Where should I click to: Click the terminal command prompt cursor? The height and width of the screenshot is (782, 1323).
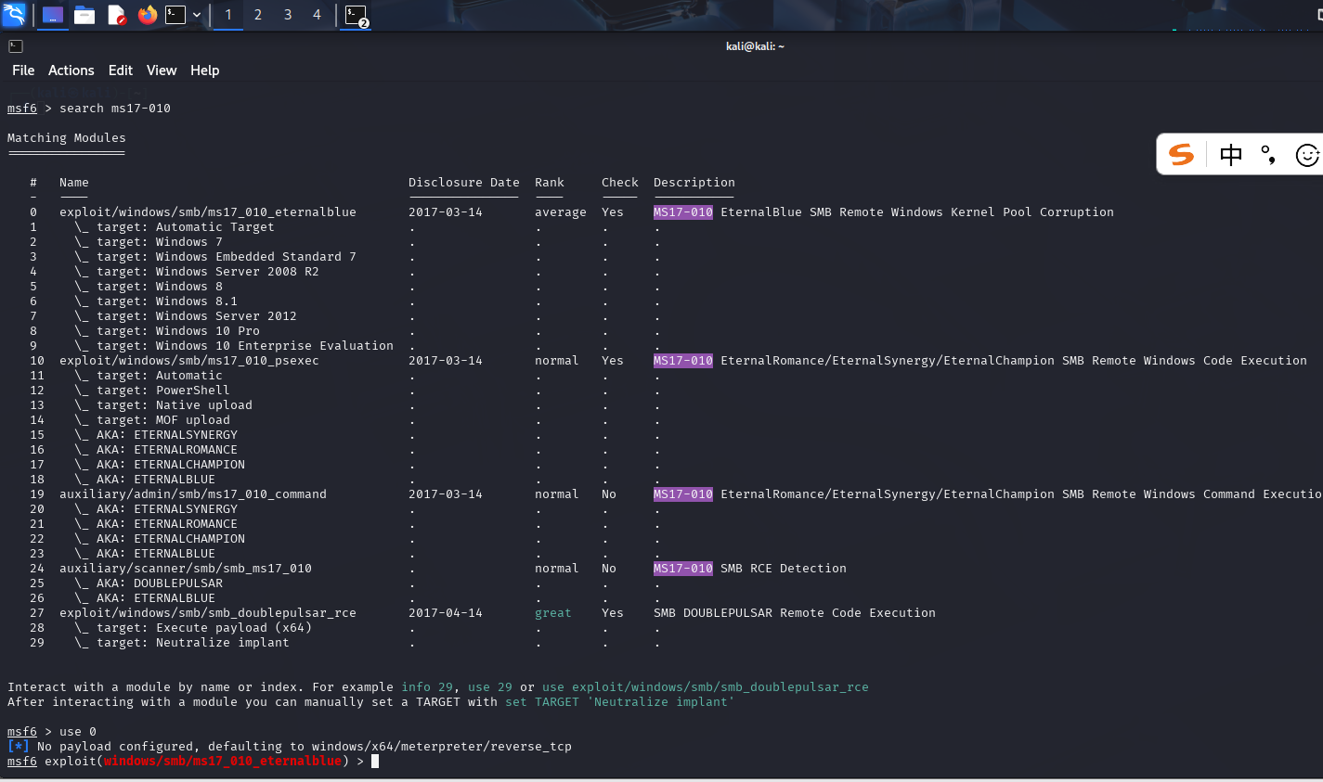(375, 762)
